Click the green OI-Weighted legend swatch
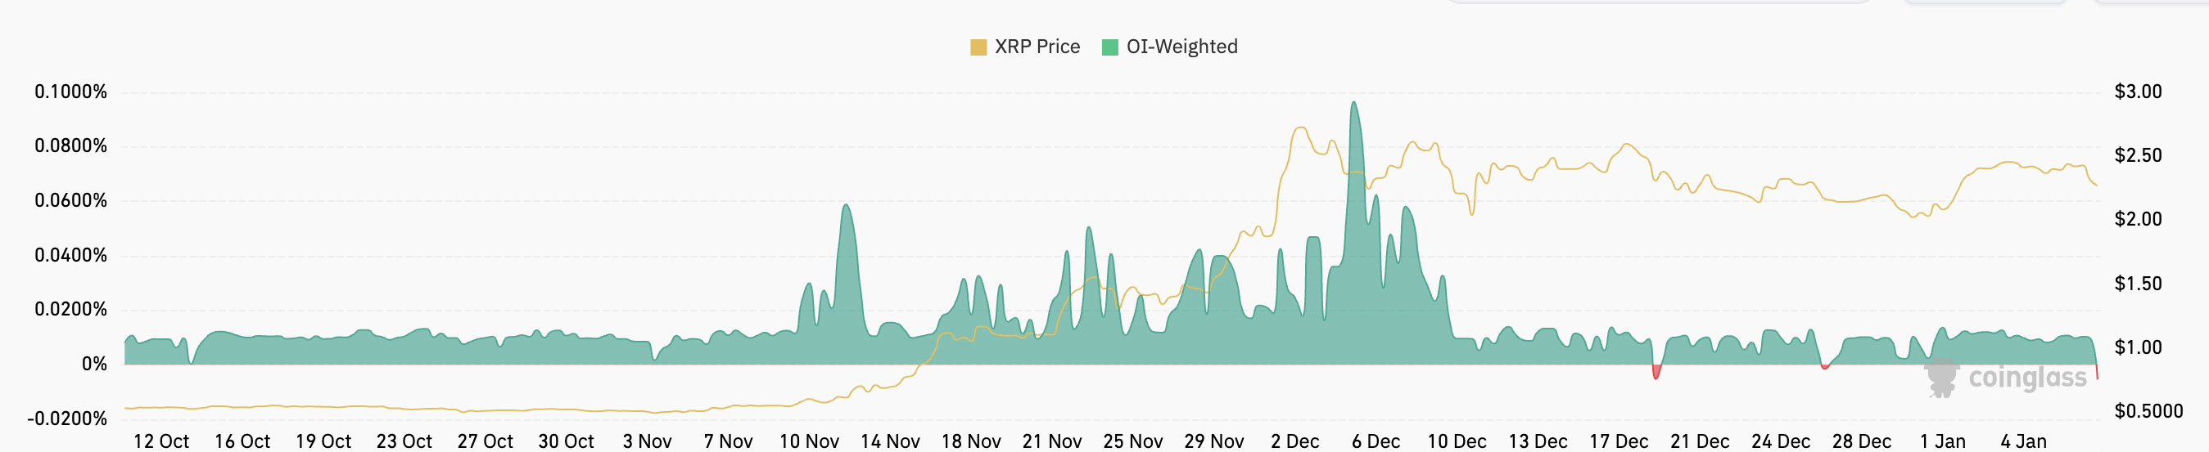This screenshot has width=2209, height=452. 1109,47
